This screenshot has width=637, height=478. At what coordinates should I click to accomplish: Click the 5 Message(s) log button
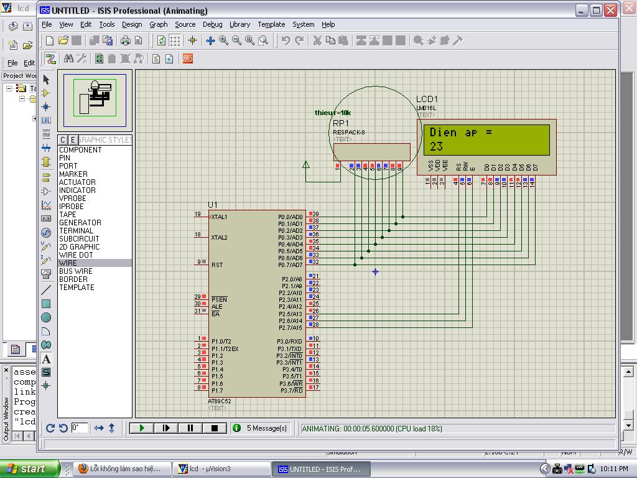click(260, 428)
